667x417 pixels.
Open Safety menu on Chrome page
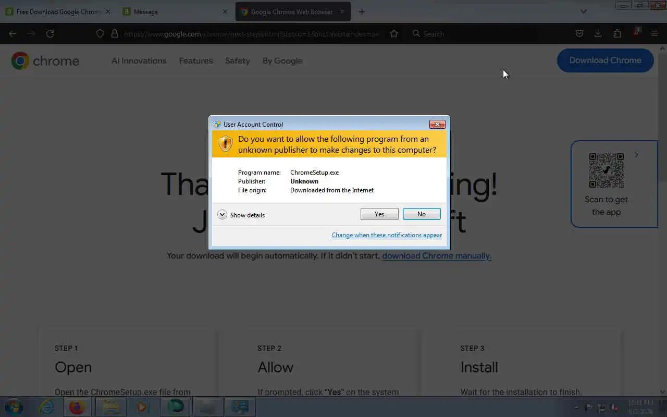click(238, 61)
